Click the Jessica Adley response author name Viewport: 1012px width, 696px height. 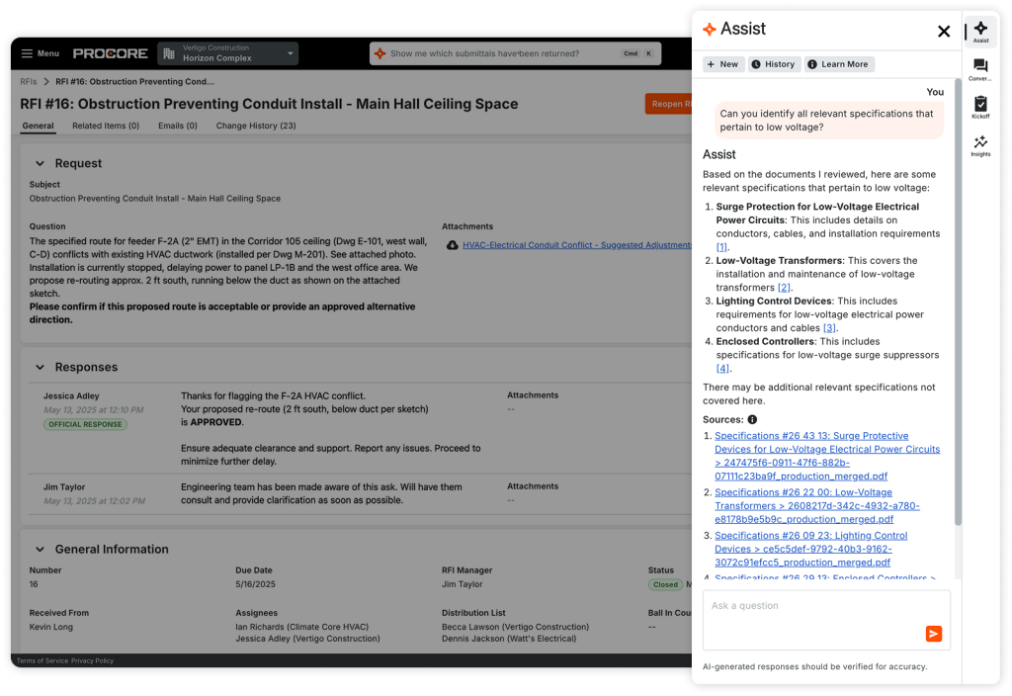pyautogui.click(x=71, y=396)
